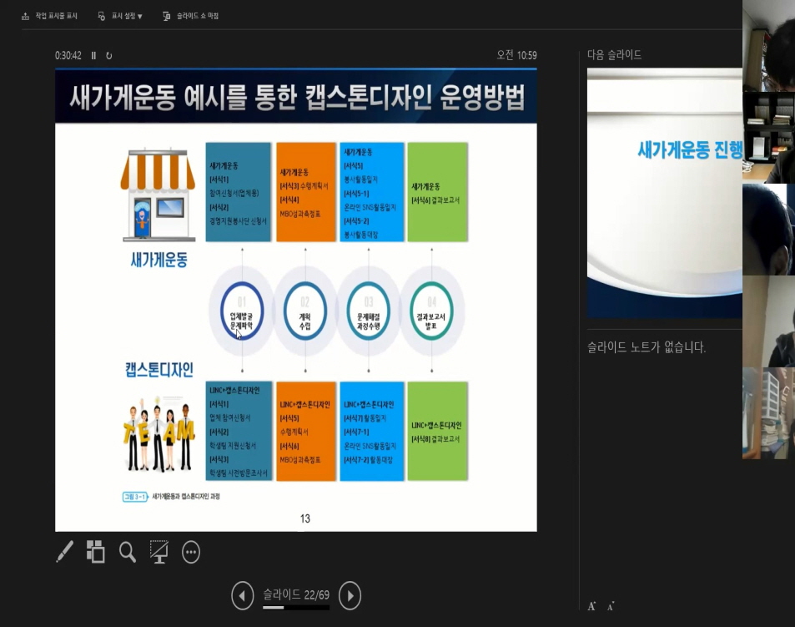
Task: Toggle black screen for slide show
Action: [158, 552]
